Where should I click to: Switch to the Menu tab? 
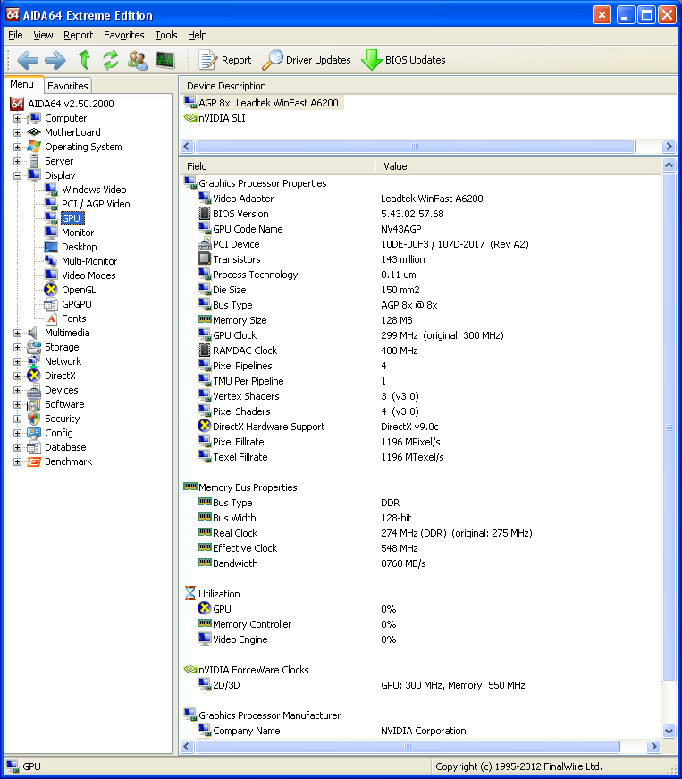coord(21,84)
